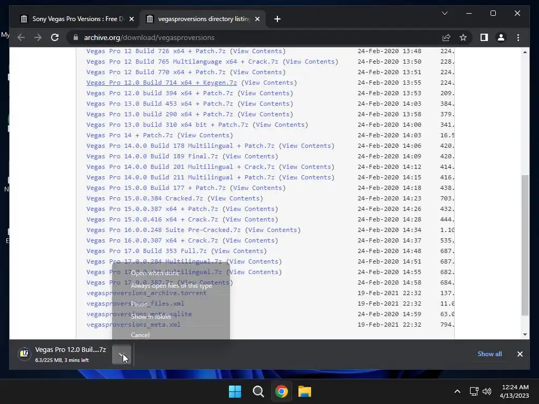This screenshot has width=539, height=404.
Task: Share this page using the share icon
Action: (446, 37)
